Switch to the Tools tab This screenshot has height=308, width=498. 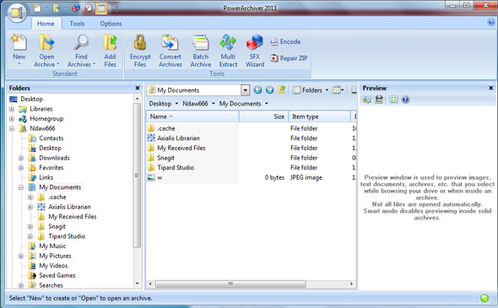77,24
